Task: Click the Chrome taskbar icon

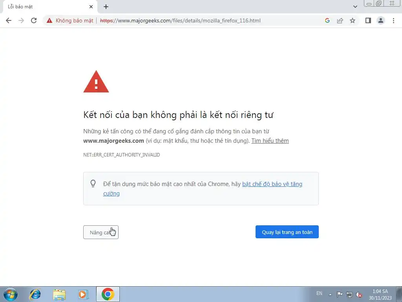Action: 108,294
